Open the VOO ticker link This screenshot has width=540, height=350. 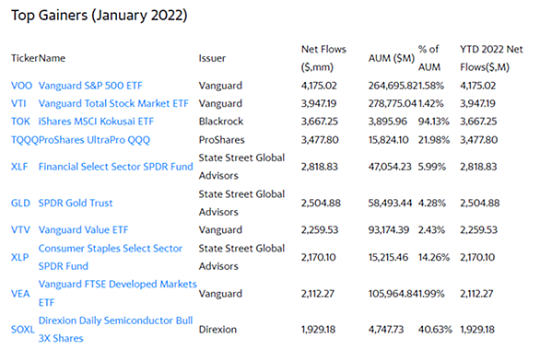(x=22, y=86)
